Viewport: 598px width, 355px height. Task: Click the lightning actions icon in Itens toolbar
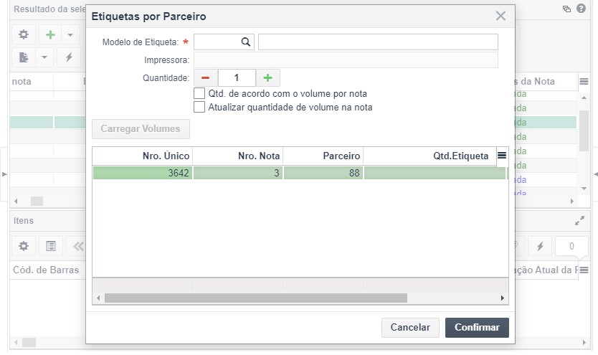pyautogui.click(x=540, y=246)
